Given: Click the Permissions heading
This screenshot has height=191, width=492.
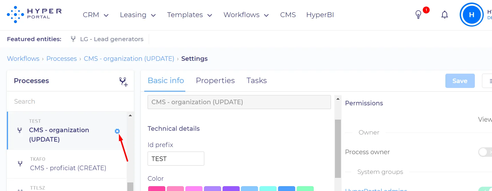Looking at the screenshot, I should 364,103.
